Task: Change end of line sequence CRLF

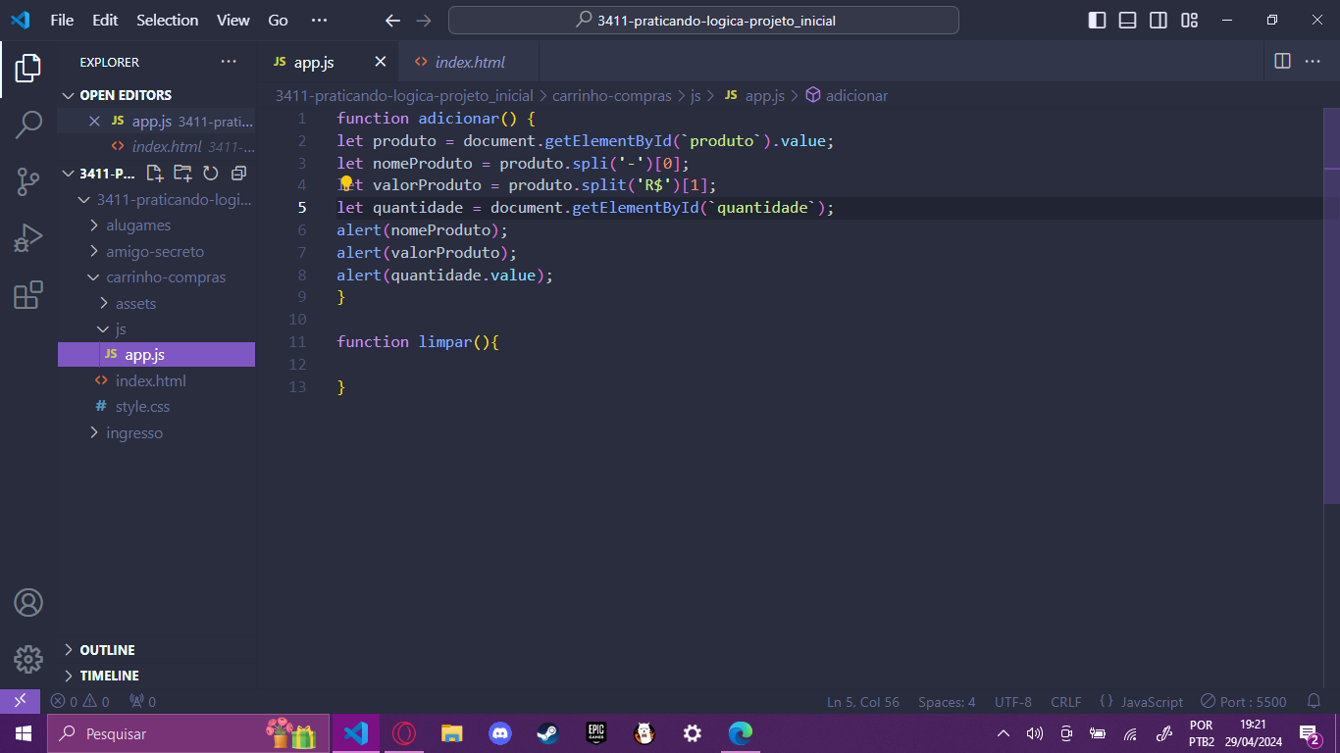Action: coord(1065,702)
